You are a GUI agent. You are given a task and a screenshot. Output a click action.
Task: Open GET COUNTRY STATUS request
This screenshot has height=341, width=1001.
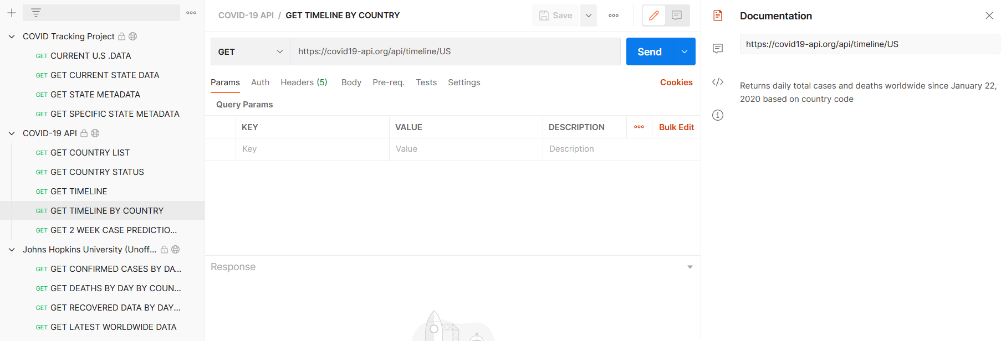coord(97,172)
